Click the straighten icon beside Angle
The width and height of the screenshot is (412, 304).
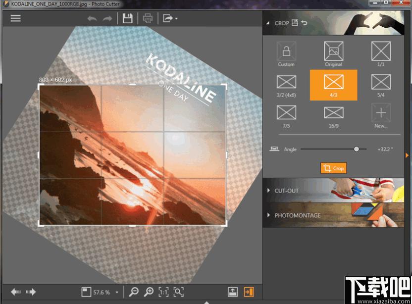[x=274, y=149]
